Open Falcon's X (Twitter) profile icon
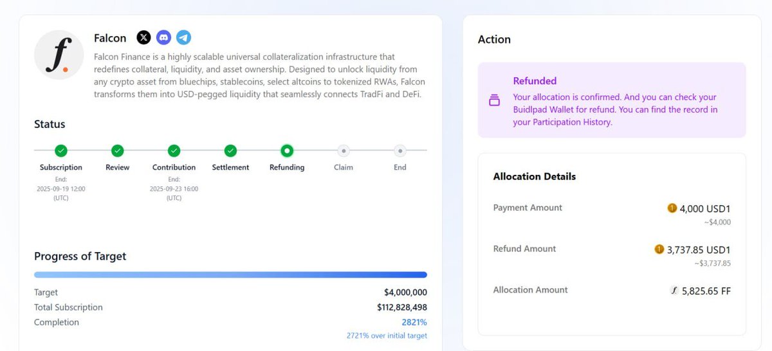This screenshot has width=772, height=351. click(x=144, y=38)
